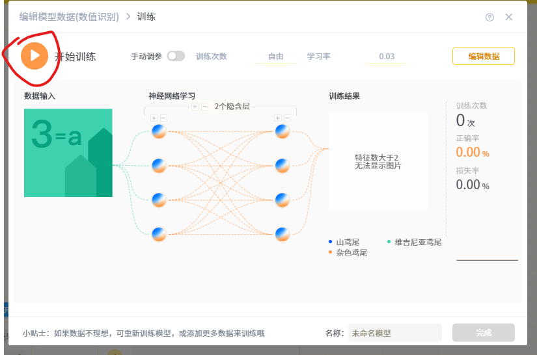Select the 训练次数 field showing 自由
537x355 pixels.
click(x=275, y=57)
